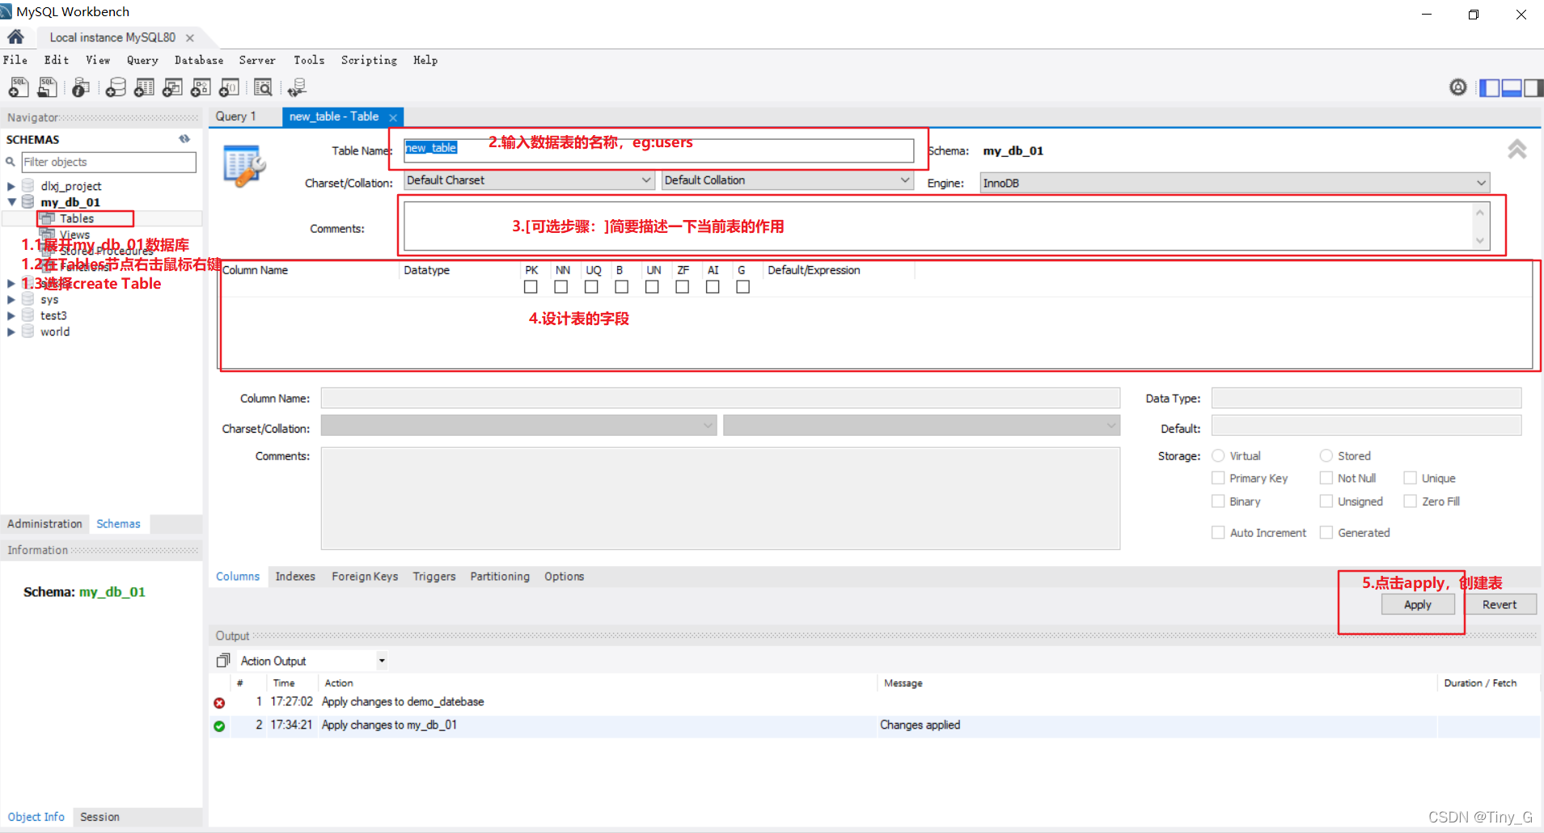Switch to the Options tab
1544x833 pixels.
pos(564,576)
